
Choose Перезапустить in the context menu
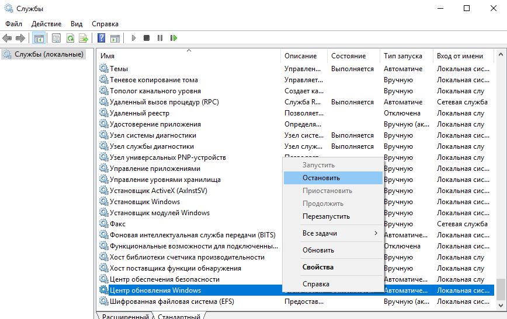(333, 216)
